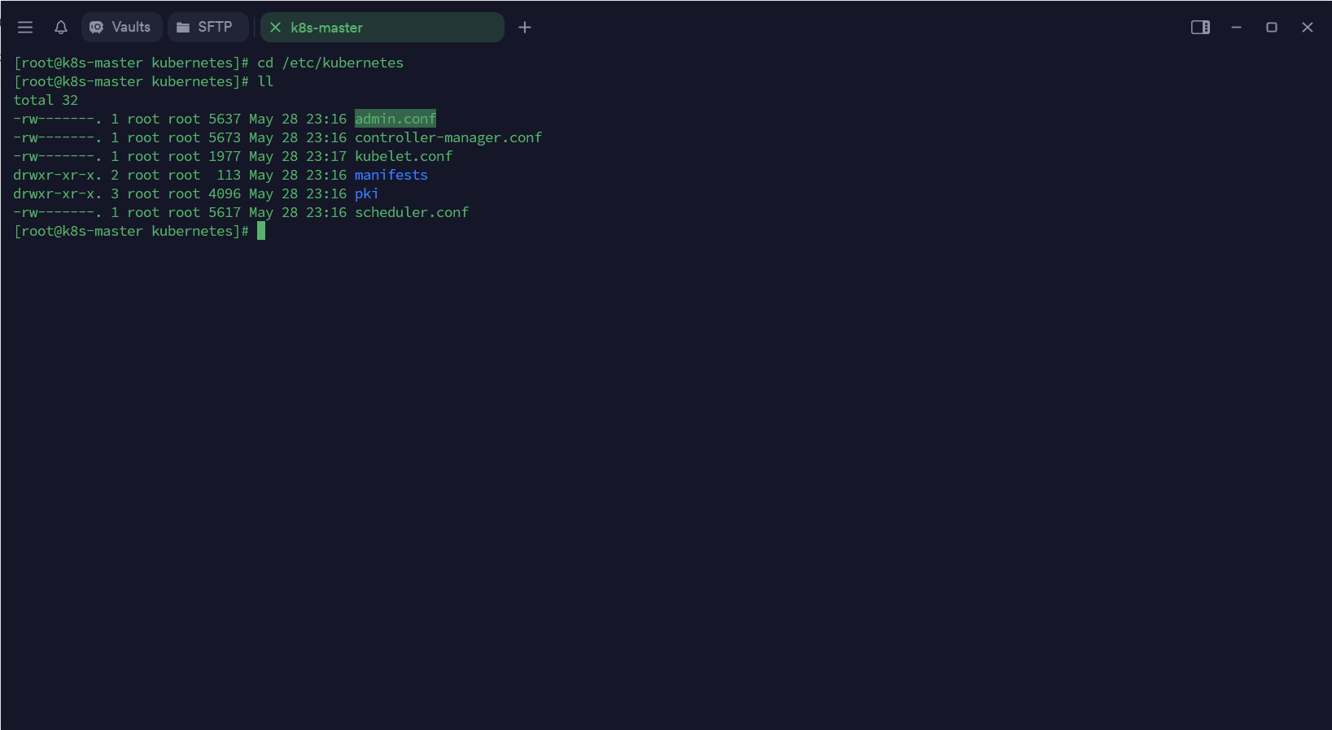This screenshot has height=730, width=1332.
Task: Click permissions drwxr-xr-x. of the manifests row
Action: (58, 175)
